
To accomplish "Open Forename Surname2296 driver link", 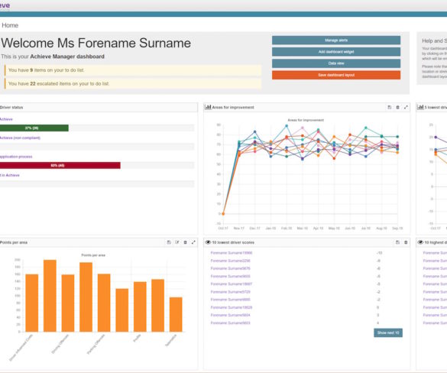I will (x=230, y=261).
